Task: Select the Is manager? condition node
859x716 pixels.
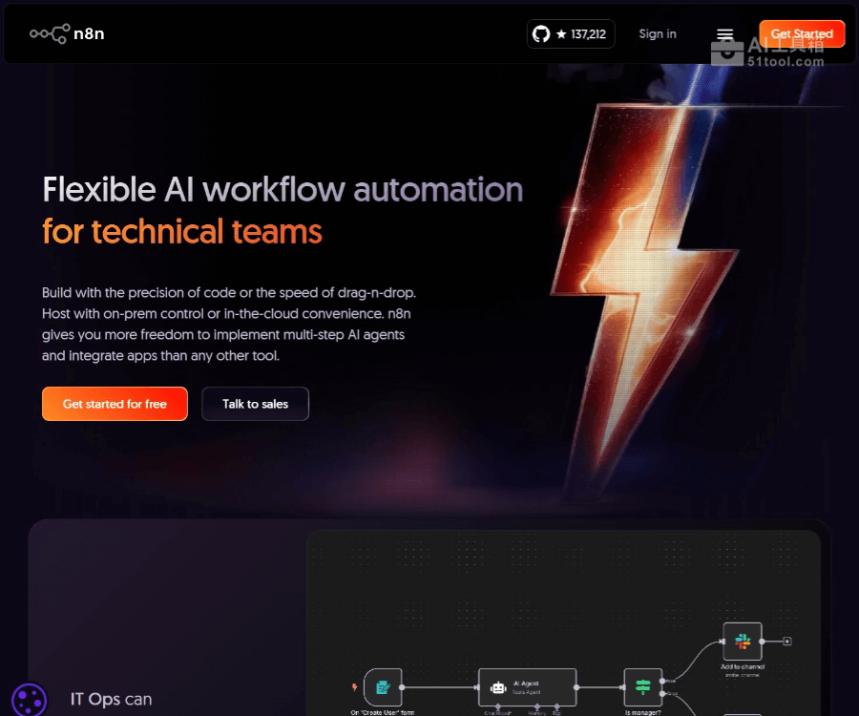Action: pos(642,686)
